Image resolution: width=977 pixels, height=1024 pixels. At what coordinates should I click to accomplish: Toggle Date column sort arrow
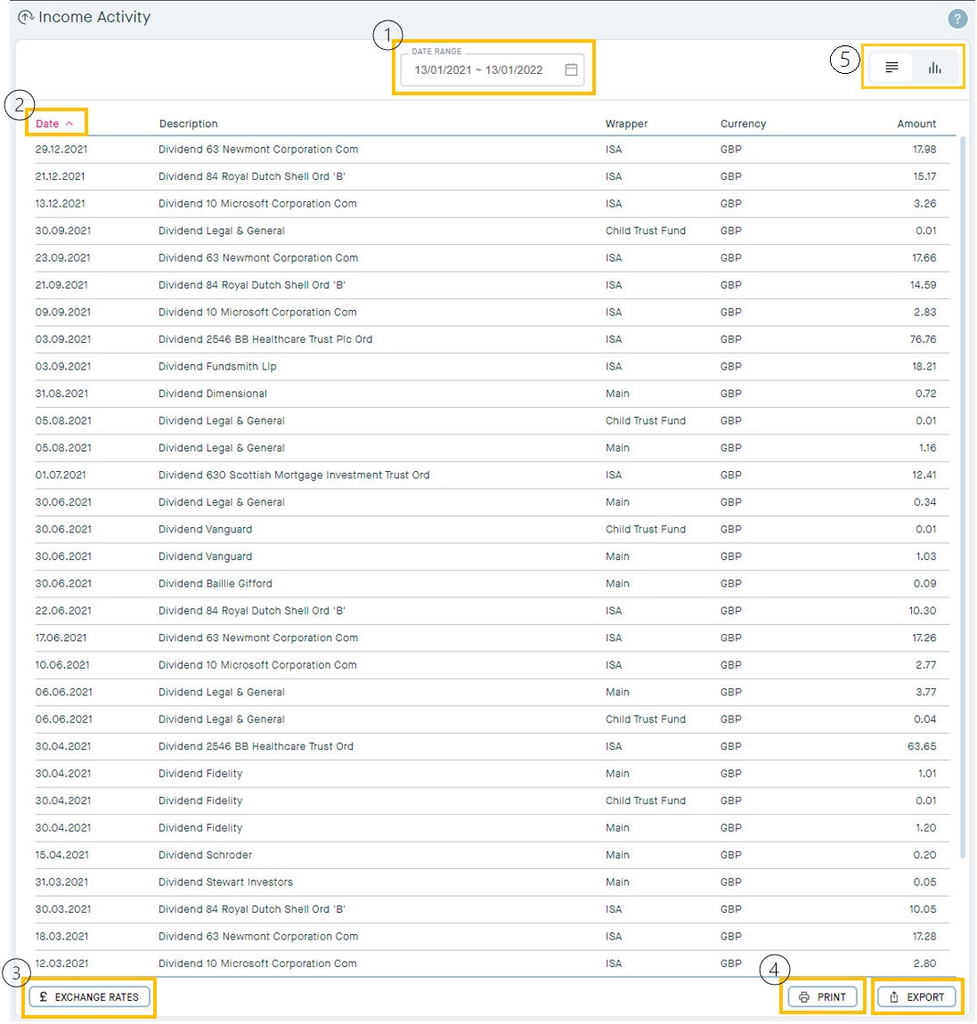click(69, 124)
